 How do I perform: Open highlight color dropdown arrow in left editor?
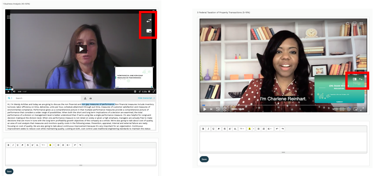[x=54, y=145]
